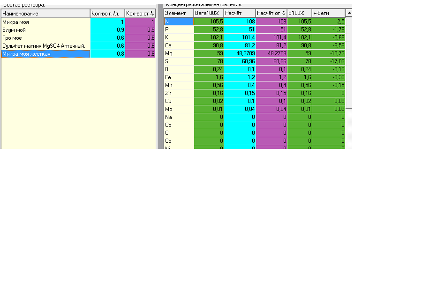Click the Расчёт от % value 60,96 for S
422x281 pixels.
pos(271,61)
